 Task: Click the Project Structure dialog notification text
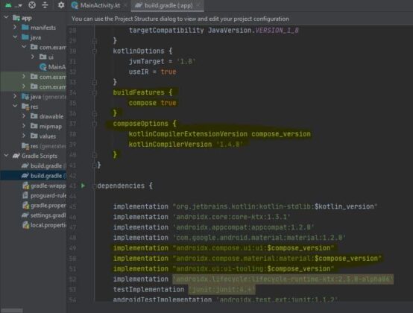(x=180, y=19)
